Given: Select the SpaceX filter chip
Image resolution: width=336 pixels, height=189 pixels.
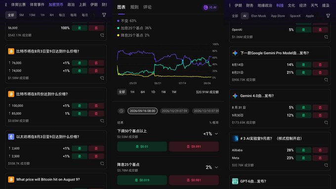Looking at the screenshot, I should click(295, 16).
